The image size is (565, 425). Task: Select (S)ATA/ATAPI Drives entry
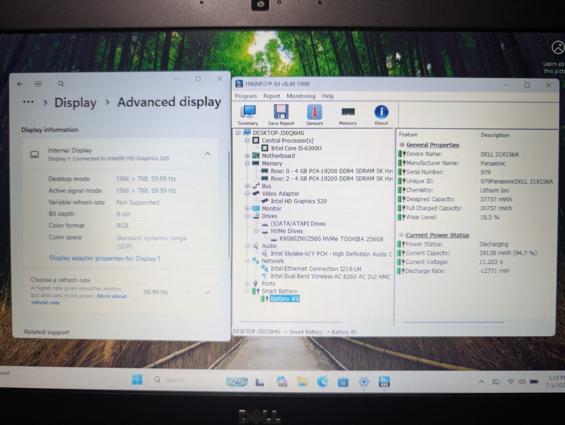(x=298, y=224)
